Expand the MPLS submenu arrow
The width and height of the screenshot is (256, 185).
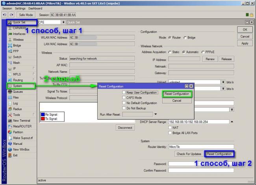tap(33, 74)
